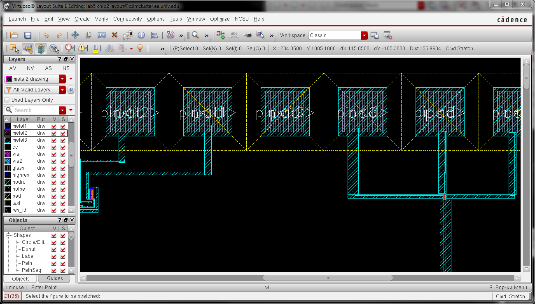Click the metal3 layer color swatch
The width and height of the screenshot is (535, 304).
pyautogui.click(x=7, y=140)
